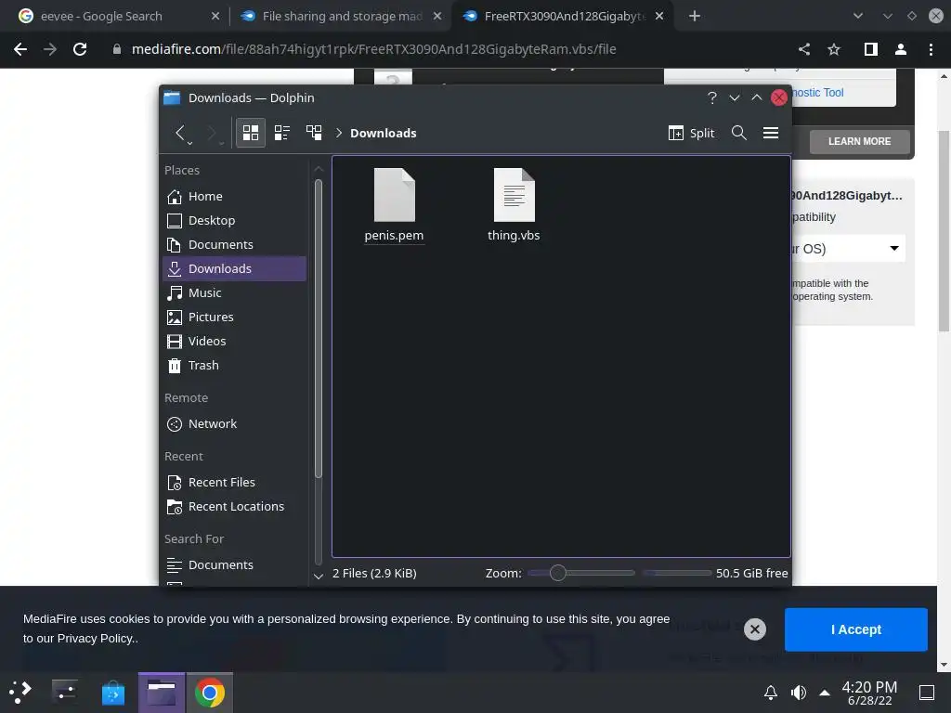
Task: Open the application launcher in taskbar
Action: click(x=20, y=693)
